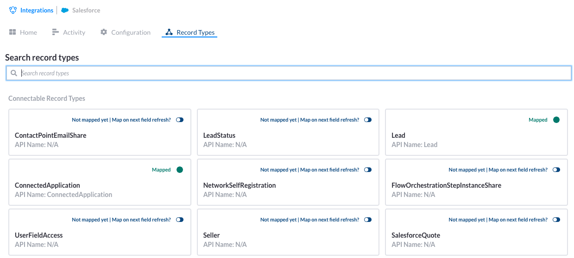
Task: Enable map on refresh for LeadStatus
Action: click(368, 120)
